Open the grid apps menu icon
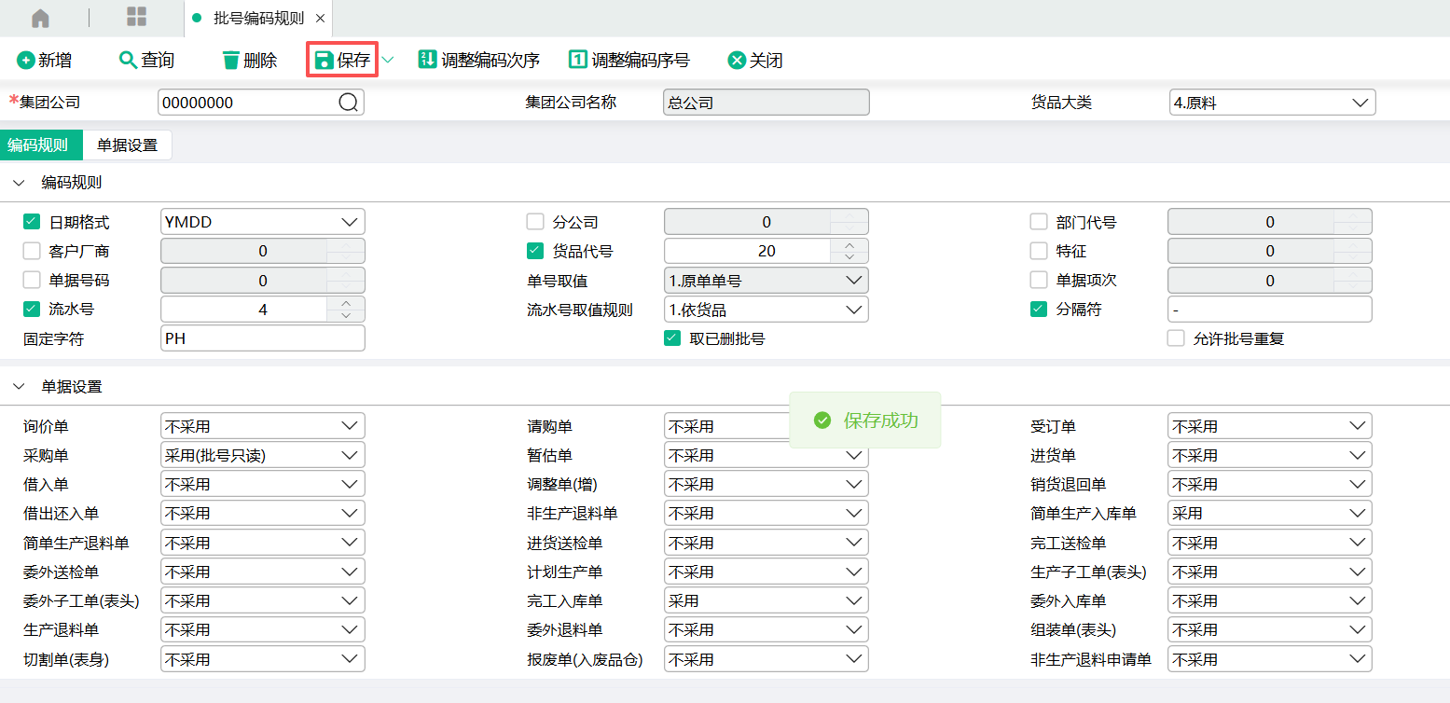 point(137,18)
